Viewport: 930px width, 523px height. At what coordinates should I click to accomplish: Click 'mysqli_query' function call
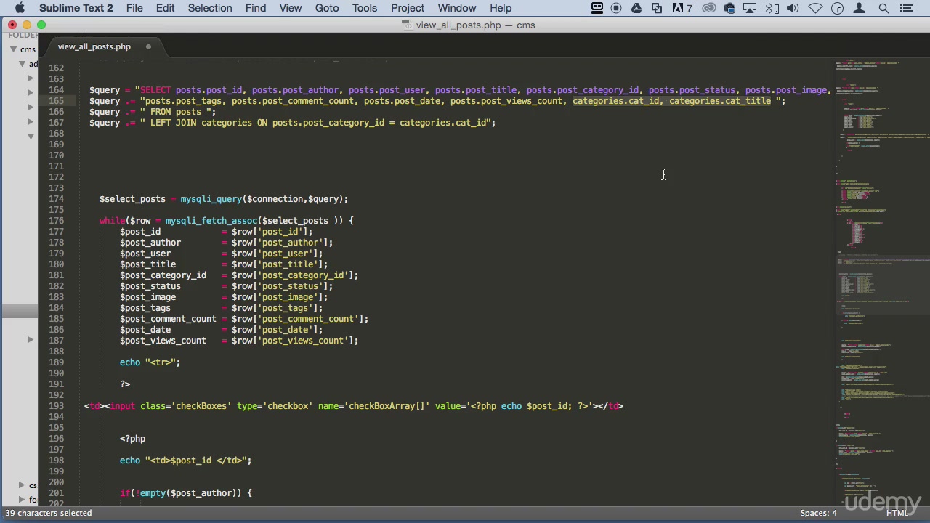click(x=211, y=199)
